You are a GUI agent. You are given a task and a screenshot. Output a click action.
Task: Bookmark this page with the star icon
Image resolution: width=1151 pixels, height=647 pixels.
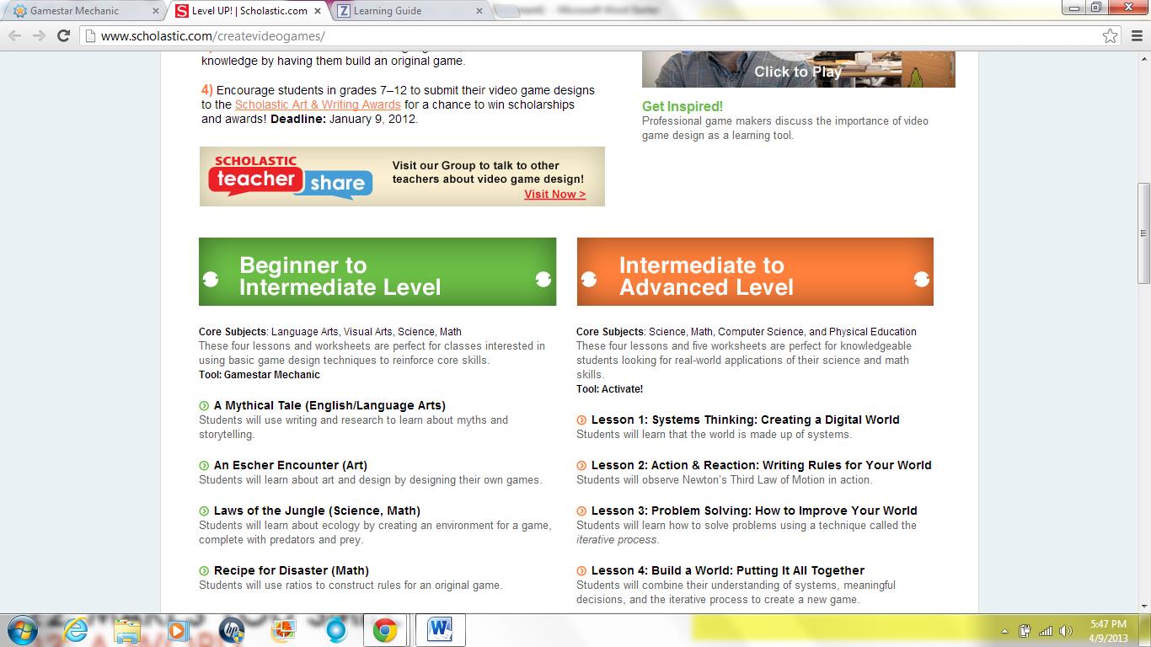click(x=1111, y=36)
